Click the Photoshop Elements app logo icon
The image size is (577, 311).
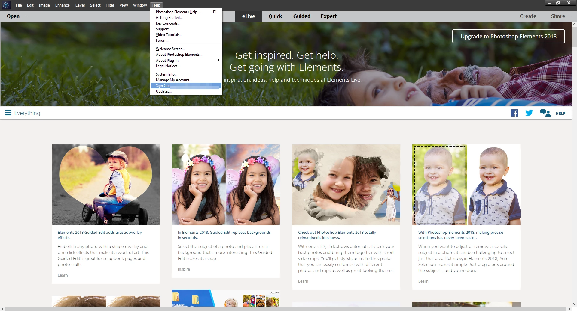tap(6, 5)
